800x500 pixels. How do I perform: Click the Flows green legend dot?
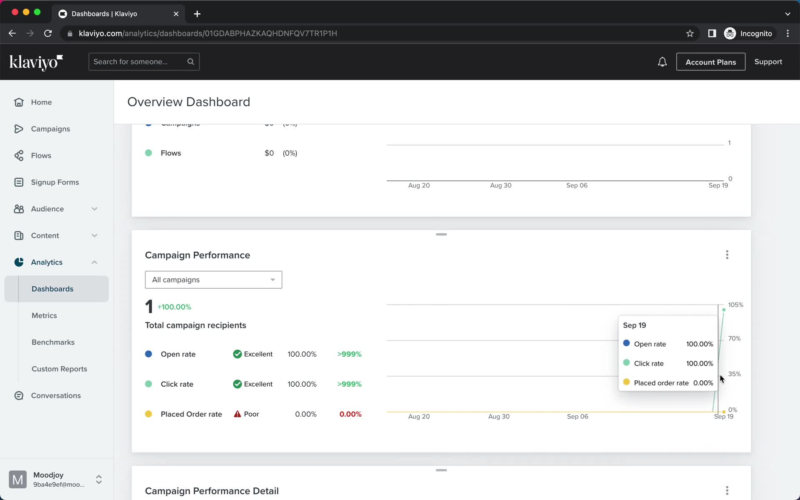click(148, 153)
